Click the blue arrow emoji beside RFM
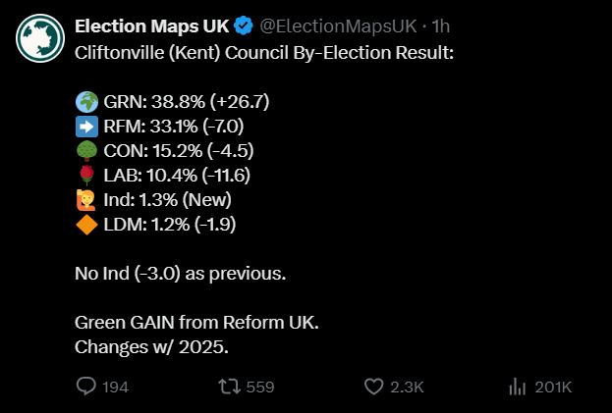The height and width of the screenshot is (413, 612). pos(84,125)
